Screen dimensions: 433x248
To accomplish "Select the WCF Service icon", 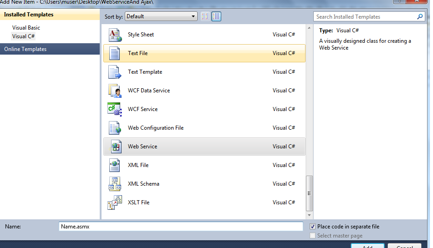I will pos(114,110).
